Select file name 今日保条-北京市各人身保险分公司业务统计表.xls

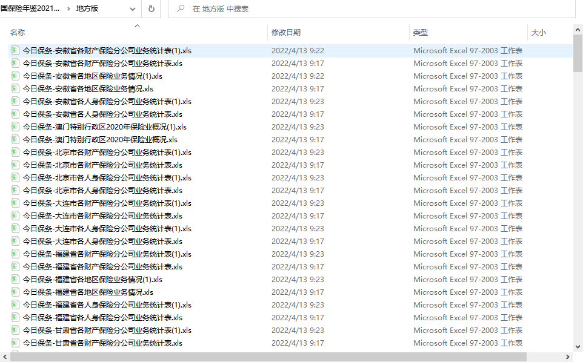pyautogui.click(x=102, y=191)
